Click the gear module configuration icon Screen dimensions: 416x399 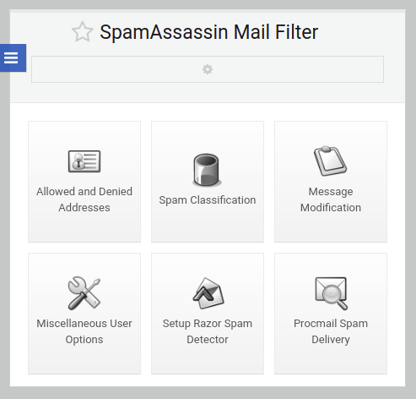tap(208, 69)
